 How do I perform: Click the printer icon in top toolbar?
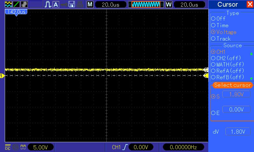tap(80, 4)
